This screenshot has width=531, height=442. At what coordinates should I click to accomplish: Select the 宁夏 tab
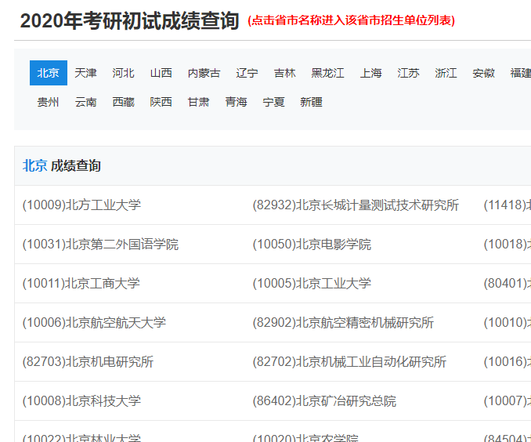click(x=274, y=102)
